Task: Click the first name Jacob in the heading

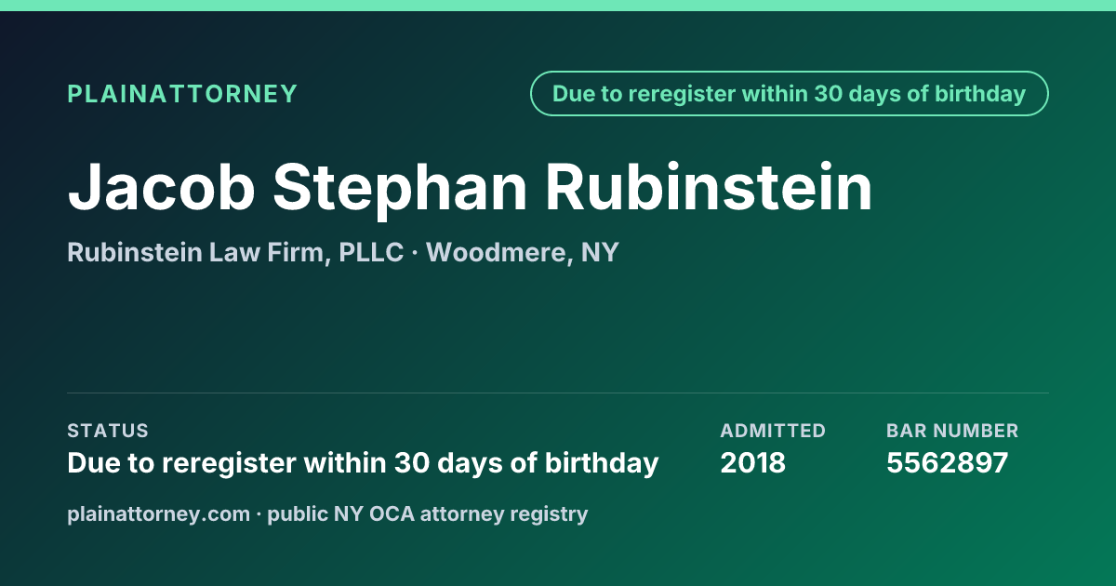Action: click(x=161, y=187)
